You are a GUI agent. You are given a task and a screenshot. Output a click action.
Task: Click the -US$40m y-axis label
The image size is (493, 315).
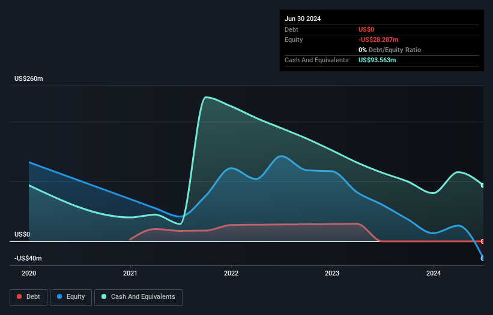pos(28,258)
